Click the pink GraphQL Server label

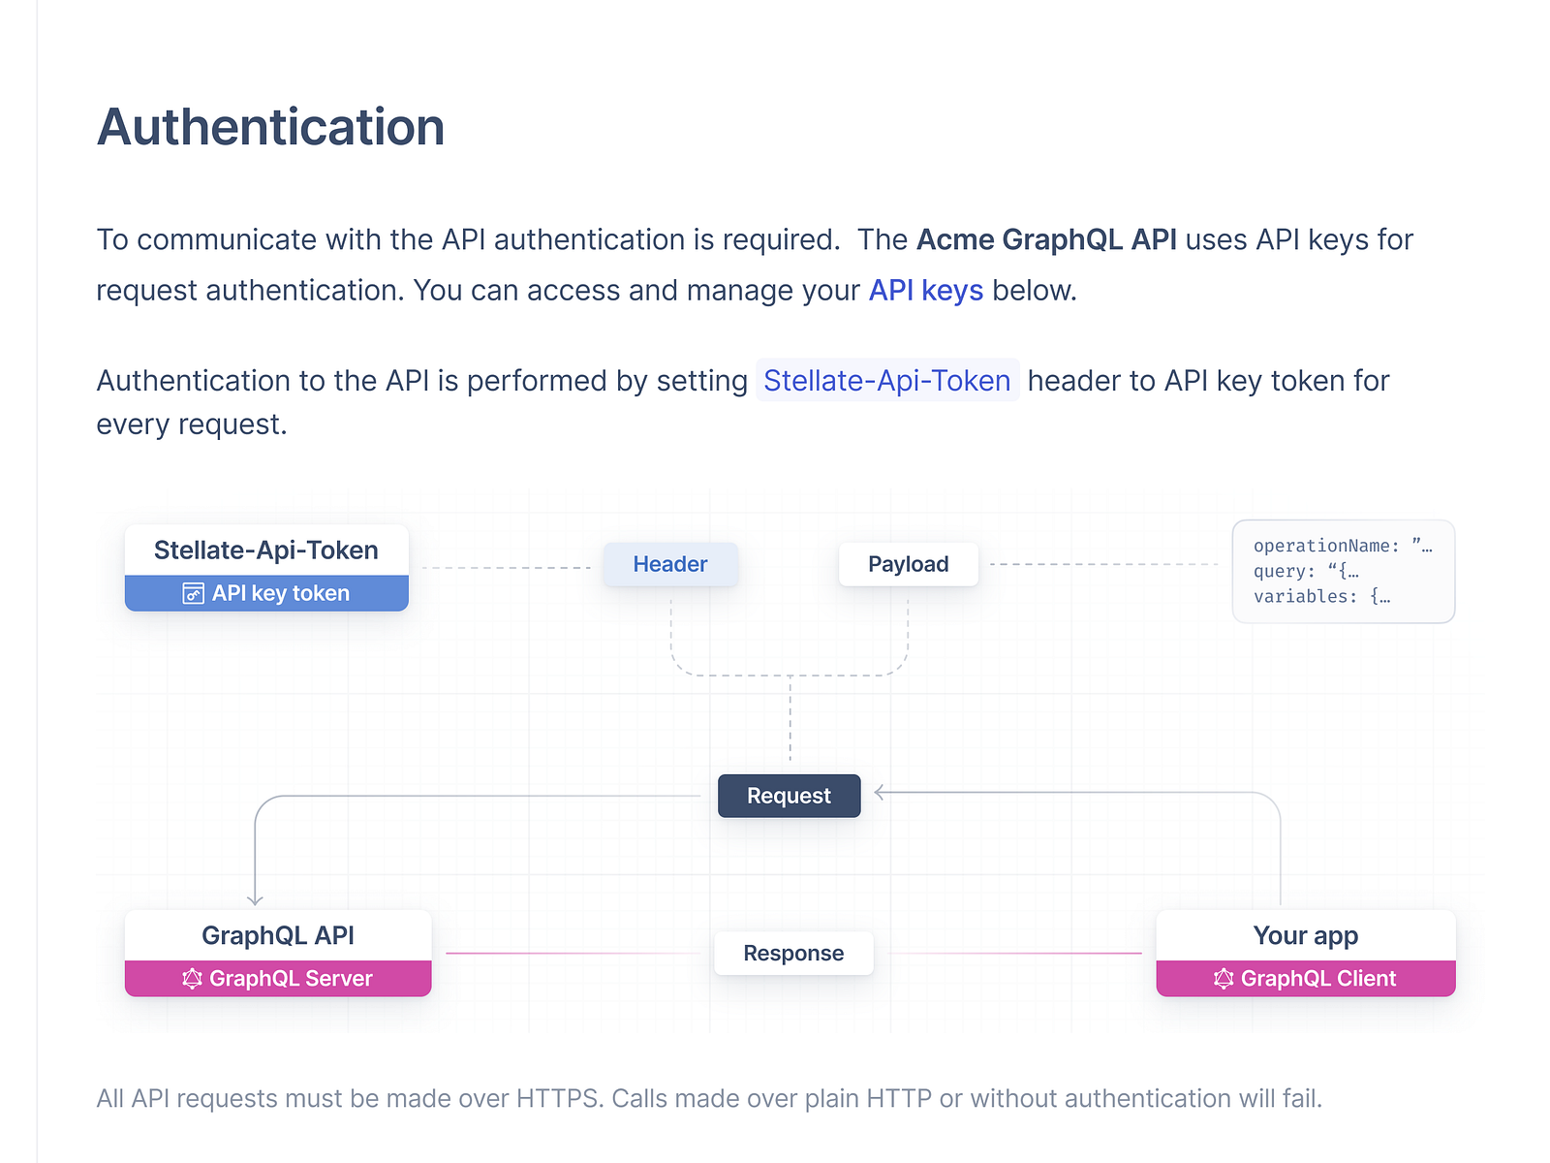pyautogui.click(x=291, y=979)
